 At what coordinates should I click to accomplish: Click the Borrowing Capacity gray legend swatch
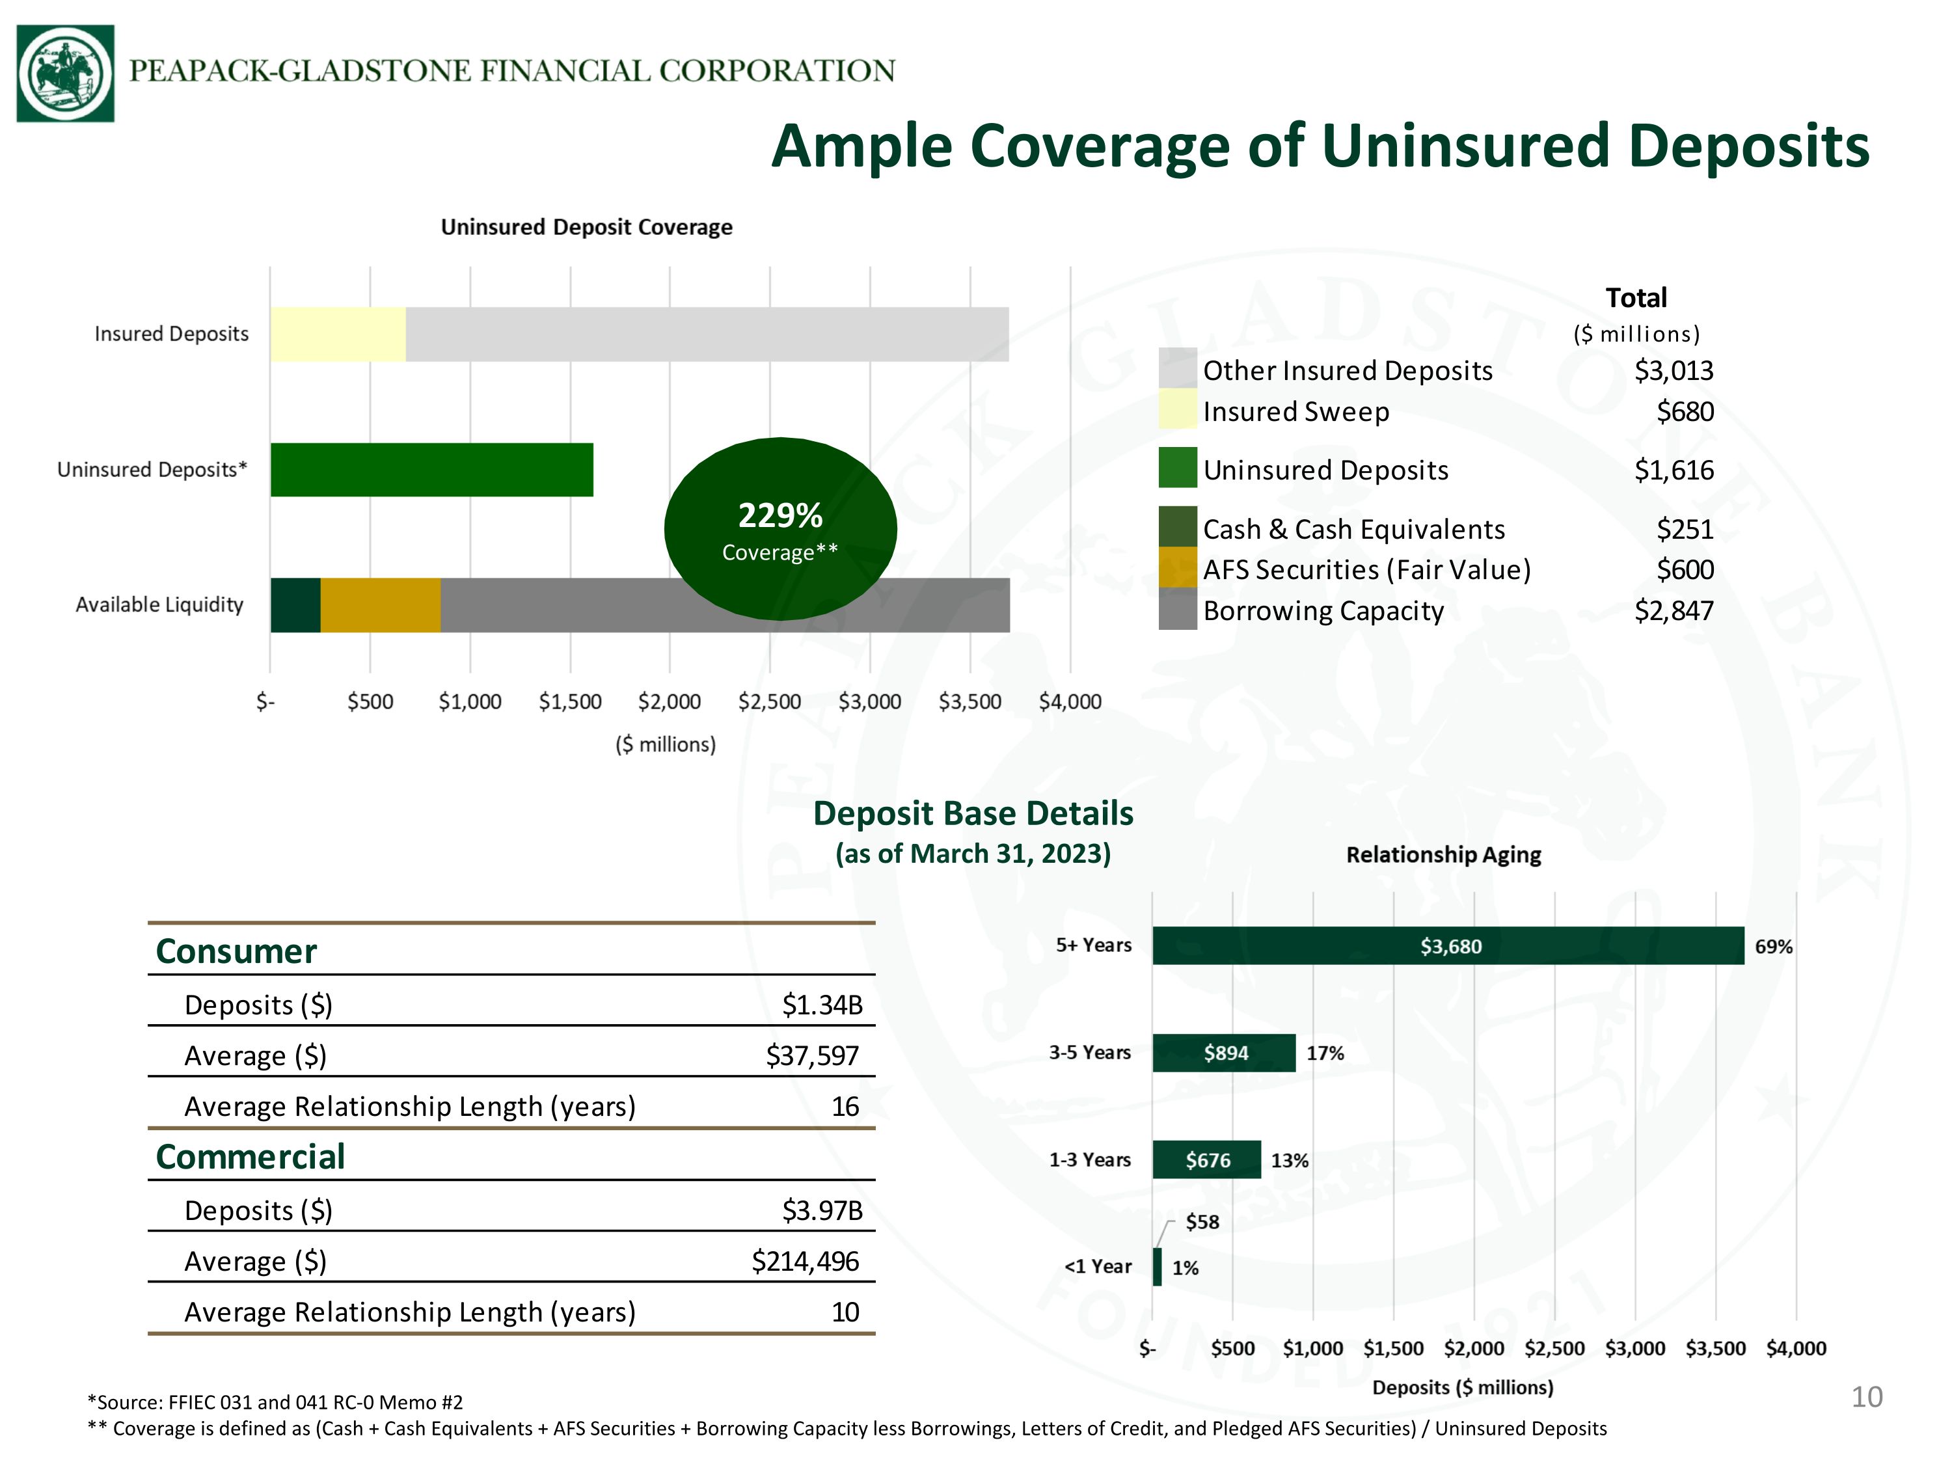tap(1177, 609)
